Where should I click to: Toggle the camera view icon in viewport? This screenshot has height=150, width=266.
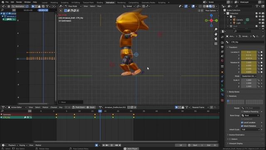[x=216, y=39]
